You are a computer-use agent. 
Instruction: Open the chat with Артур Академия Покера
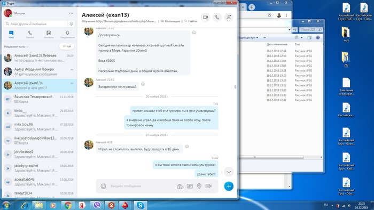(40, 71)
